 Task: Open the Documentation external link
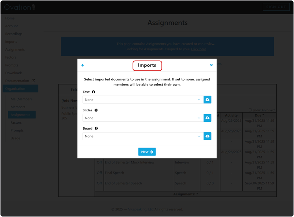tap(17, 81)
